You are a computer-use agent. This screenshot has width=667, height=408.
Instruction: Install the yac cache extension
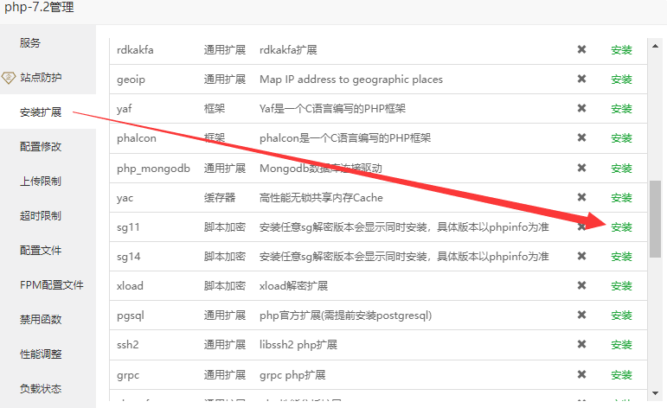tap(621, 197)
